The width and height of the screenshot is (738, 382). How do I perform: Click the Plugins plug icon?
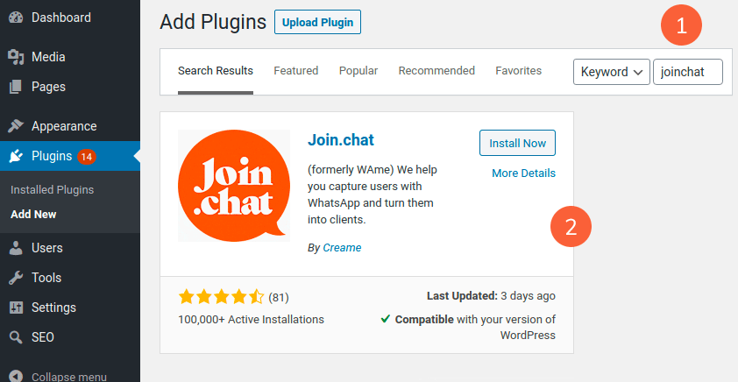tap(16, 157)
